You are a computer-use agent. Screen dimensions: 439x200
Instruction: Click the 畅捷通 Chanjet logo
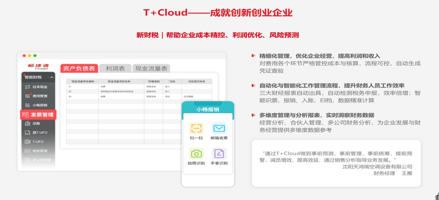[38, 66]
